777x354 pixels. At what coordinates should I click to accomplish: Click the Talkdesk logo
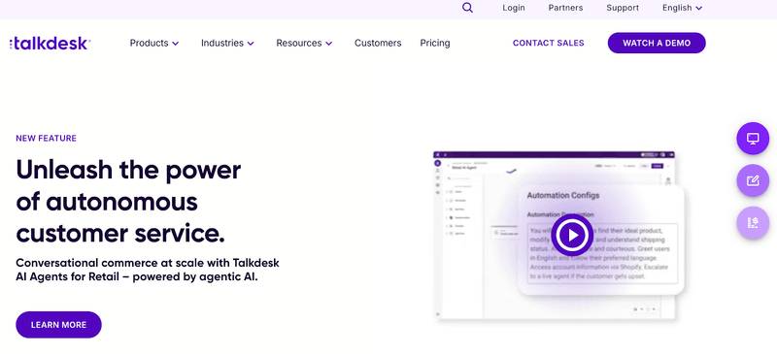pyautogui.click(x=50, y=44)
